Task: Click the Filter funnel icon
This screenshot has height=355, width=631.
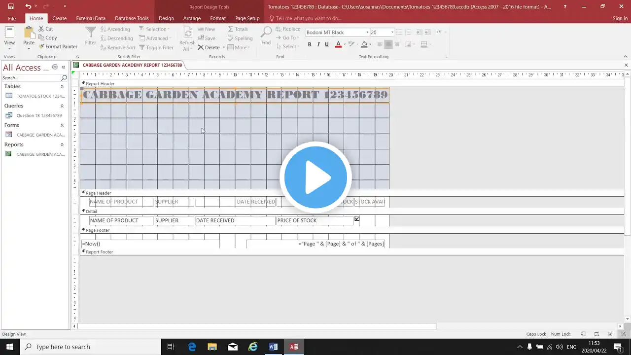Action: pyautogui.click(x=90, y=33)
